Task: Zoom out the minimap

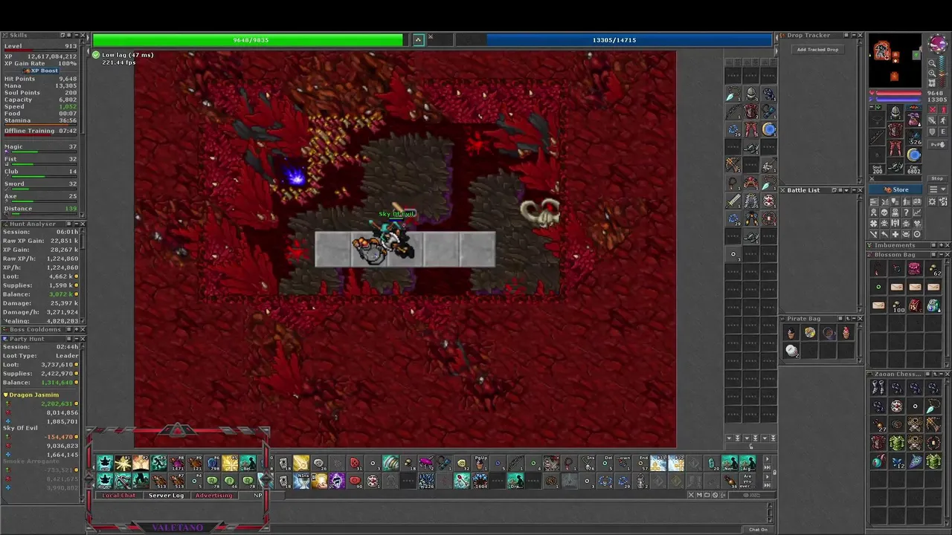Action: (x=932, y=63)
